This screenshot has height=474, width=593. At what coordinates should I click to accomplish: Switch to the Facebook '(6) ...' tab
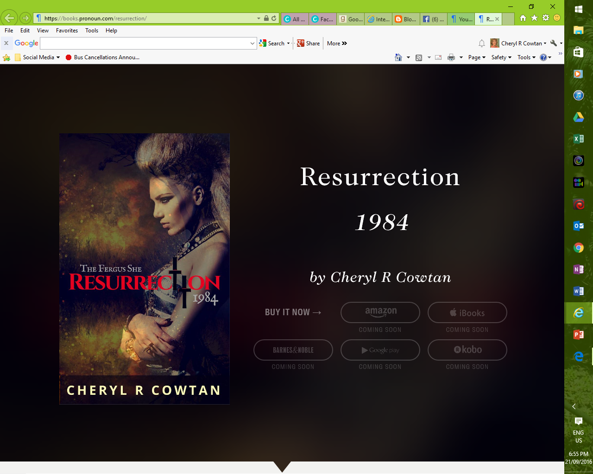tap(434, 19)
